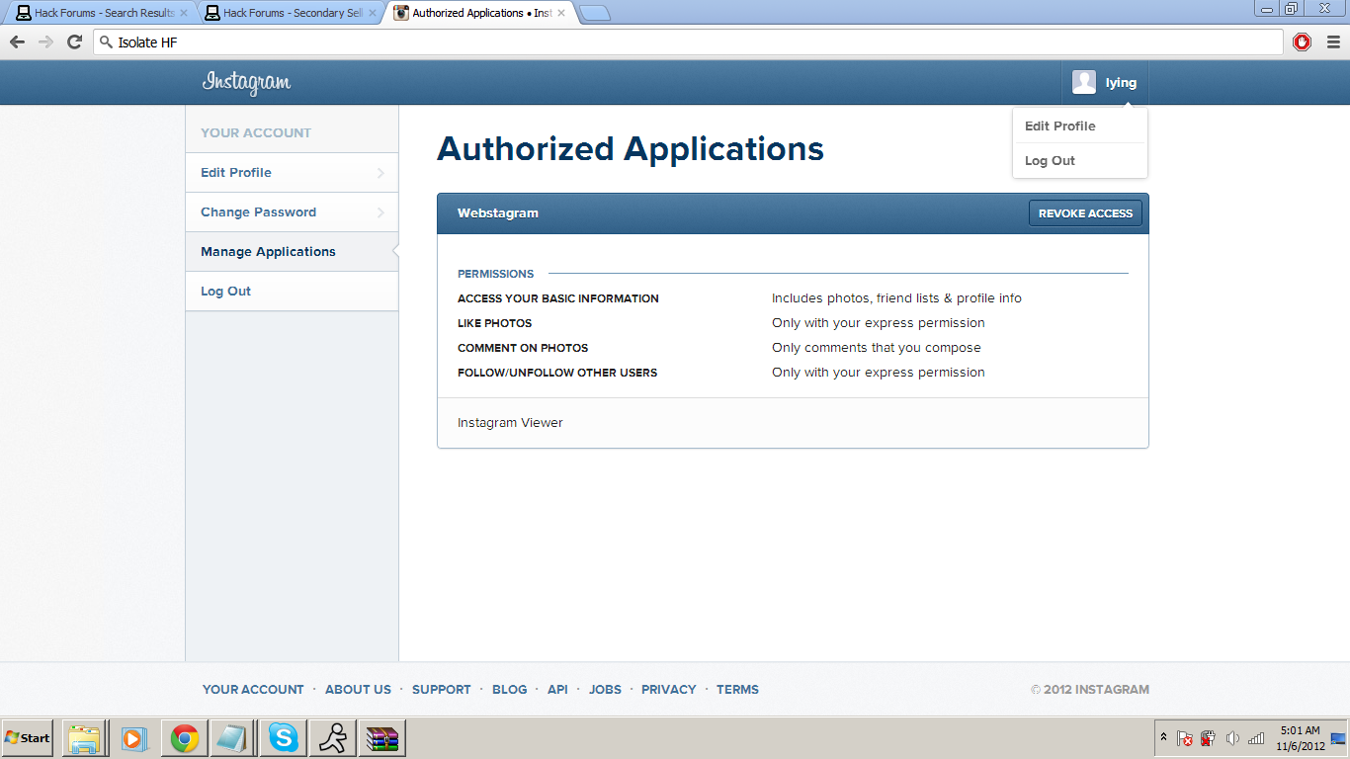The width and height of the screenshot is (1350, 759).
Task: Follow the Your Account footer link
Action: [x=253, y=690]
